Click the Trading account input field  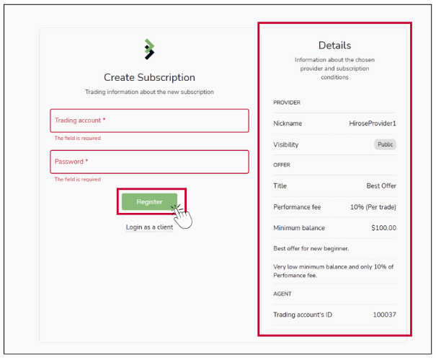pyautogui.click(x=149, y=121)
